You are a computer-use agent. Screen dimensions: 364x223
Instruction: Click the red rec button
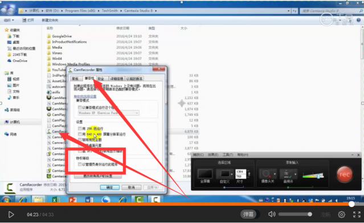click(x=345, y=174)
